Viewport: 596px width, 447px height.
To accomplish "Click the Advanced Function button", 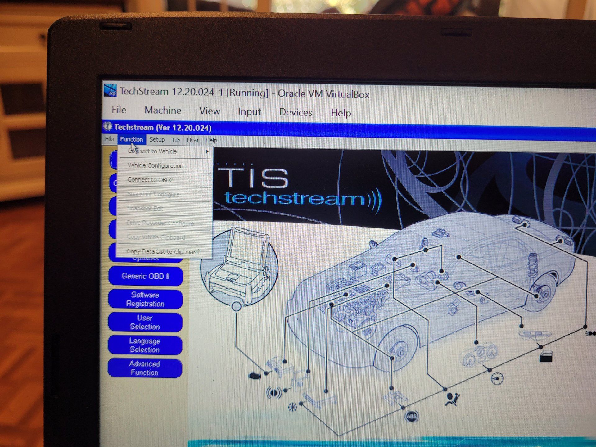I will click(145, 368).
